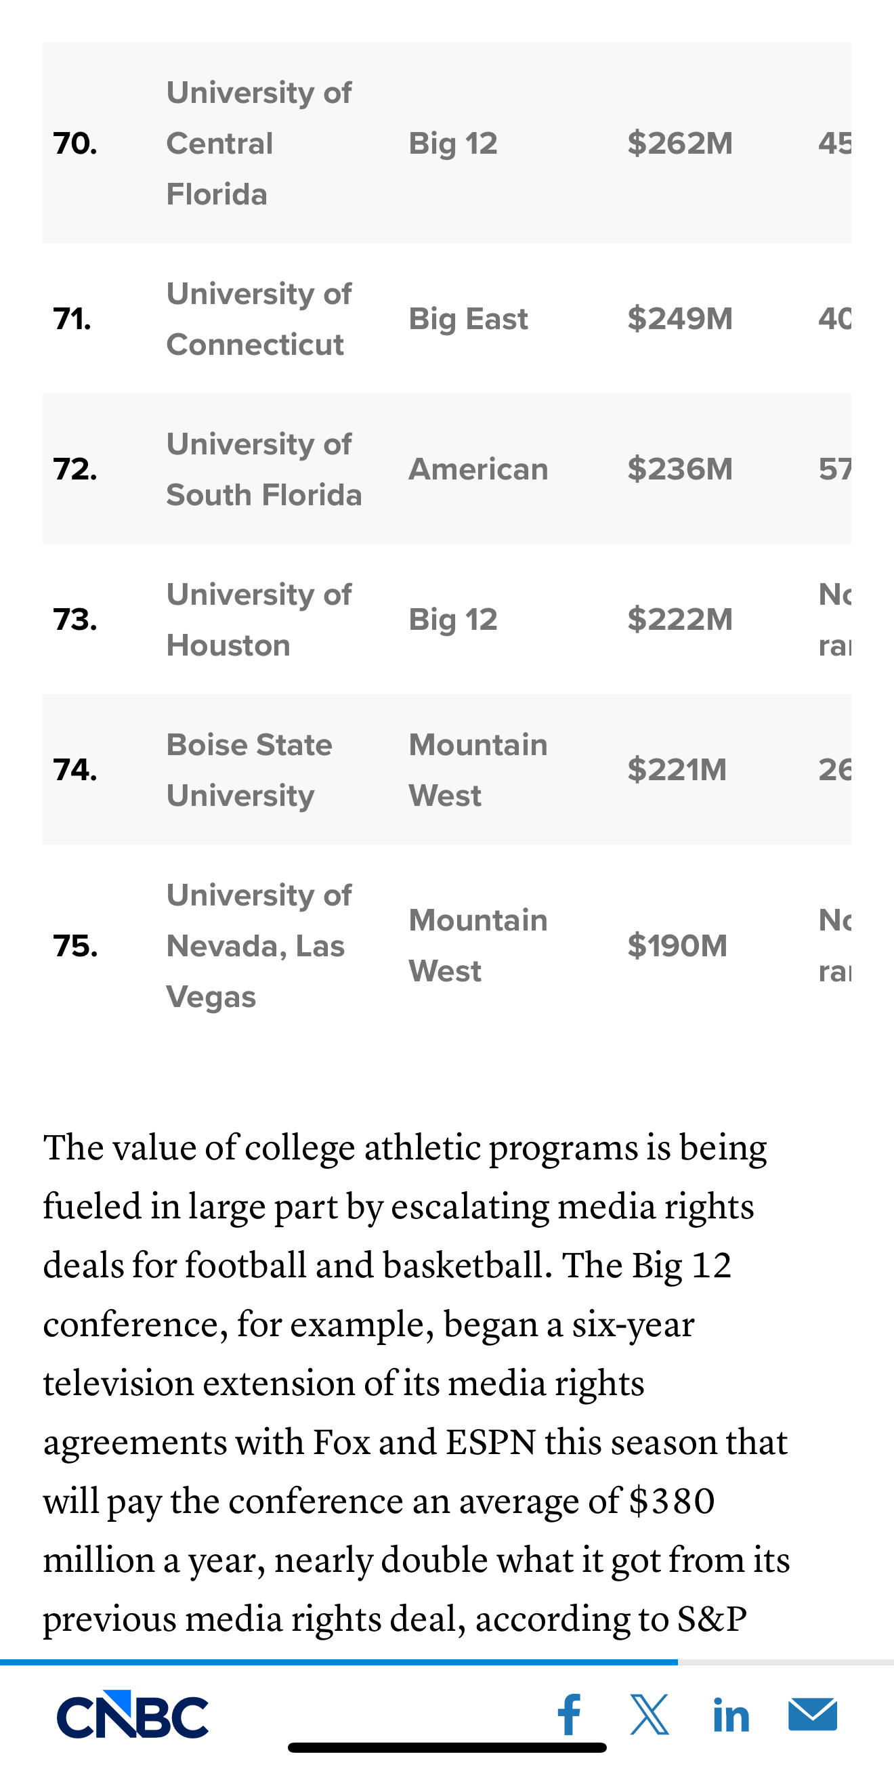The image size is (894, 1769).
Task: Tap the $262M valuation cell
Action: 680,144
